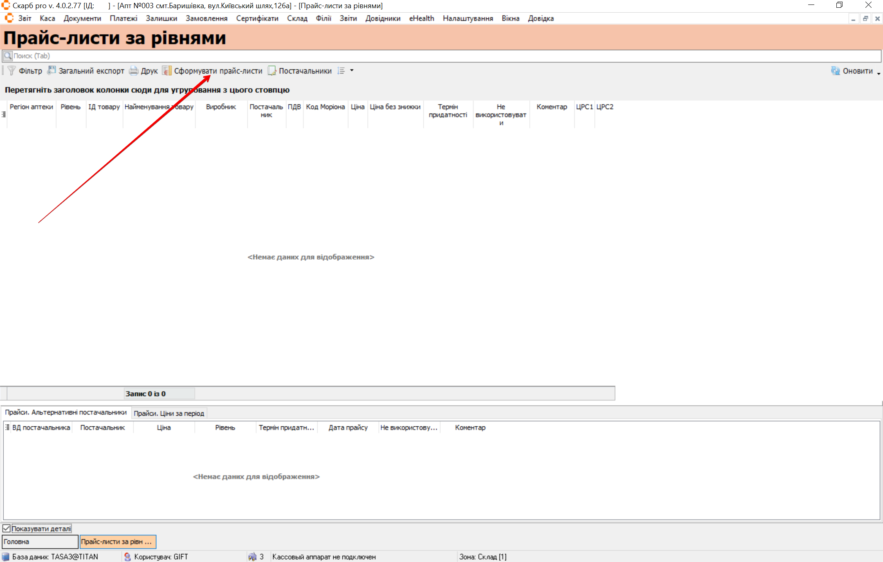Image resolution: width=883 pixels, height=562 pixels.
Task: Click the Друк printer icon
Action: pos(134,71)
